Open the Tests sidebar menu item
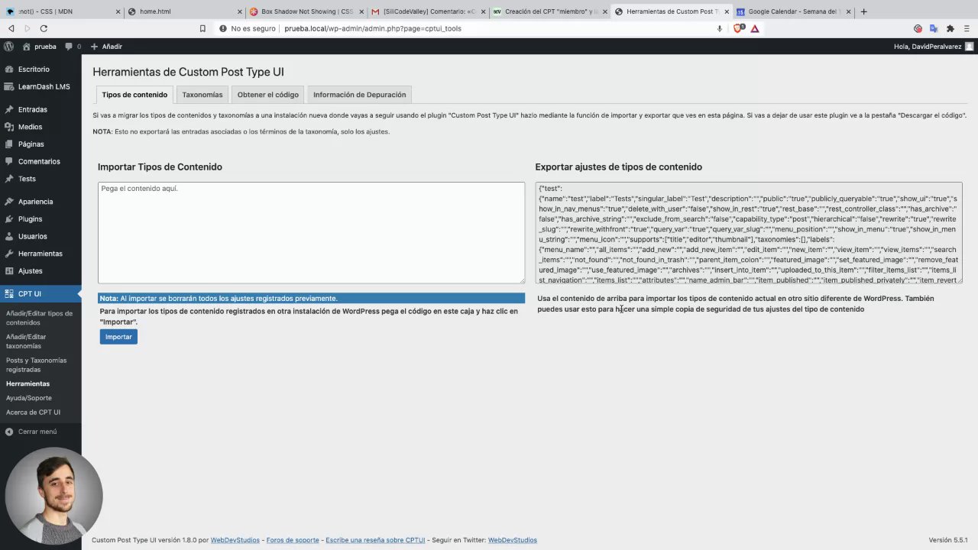 40,179
